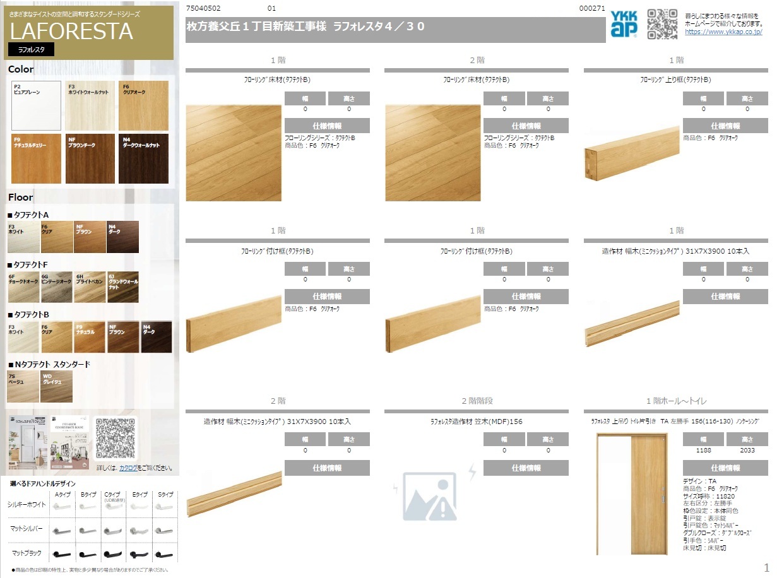777x578 pixels.
Task: Click the 2階階段 section label
Action: (477, 401)
